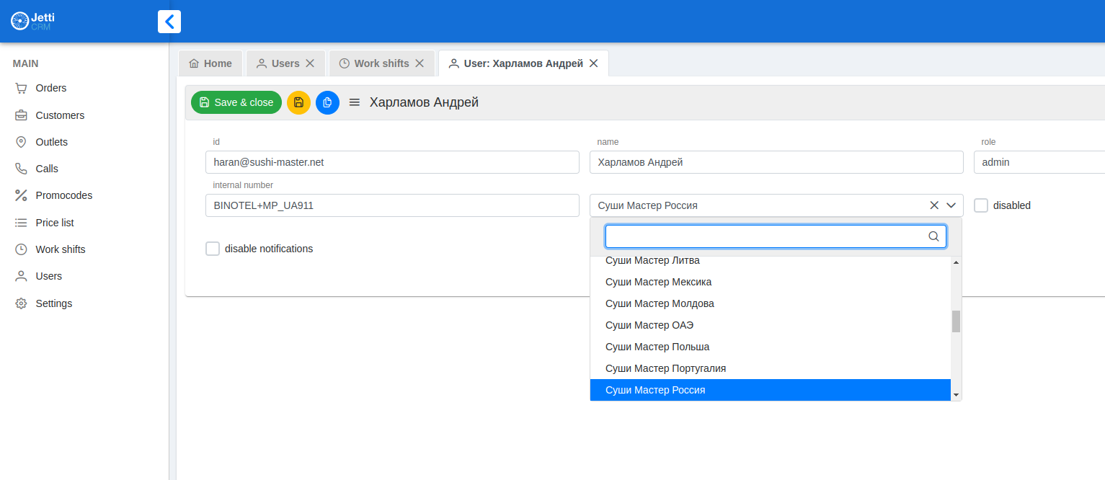1105x480 pixels.
Task: Click the Save & close button
Action: (236, 102)
